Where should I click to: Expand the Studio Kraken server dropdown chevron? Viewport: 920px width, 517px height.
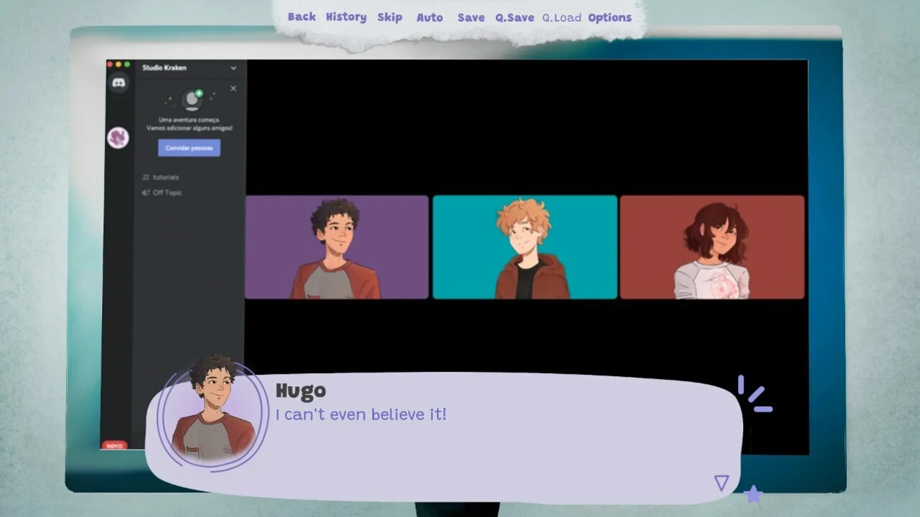234,68
